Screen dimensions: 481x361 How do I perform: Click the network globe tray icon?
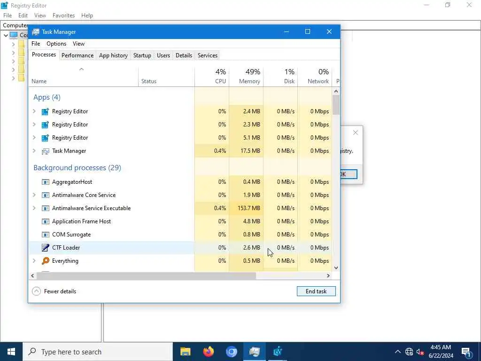409,352
